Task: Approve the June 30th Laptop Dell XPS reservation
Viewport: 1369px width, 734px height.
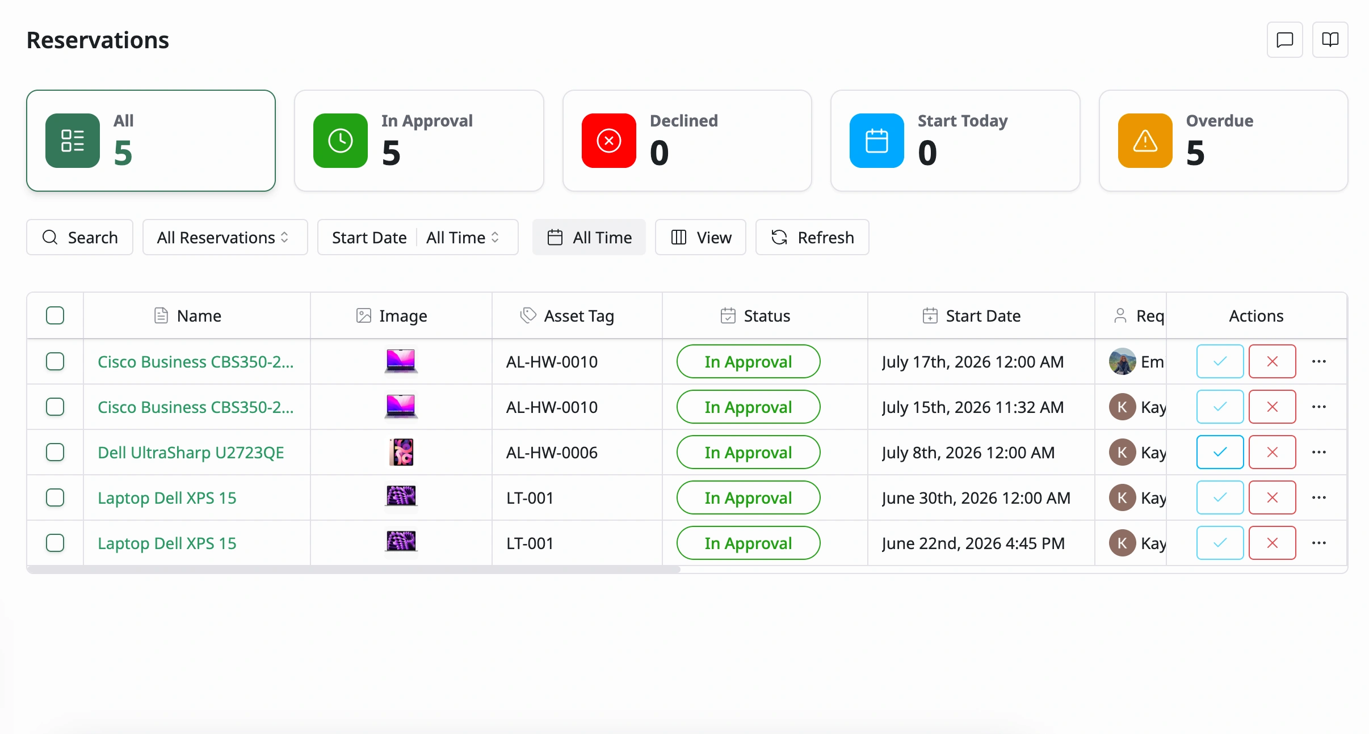Action: (1220, 497)
